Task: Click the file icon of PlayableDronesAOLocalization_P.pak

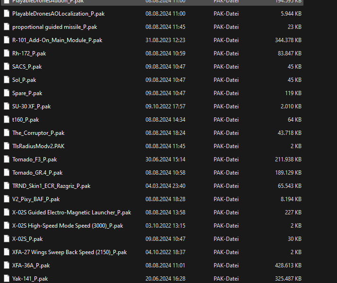Action: click(7, 14)
